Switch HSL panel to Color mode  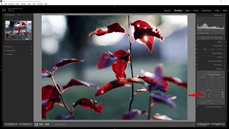212,49
